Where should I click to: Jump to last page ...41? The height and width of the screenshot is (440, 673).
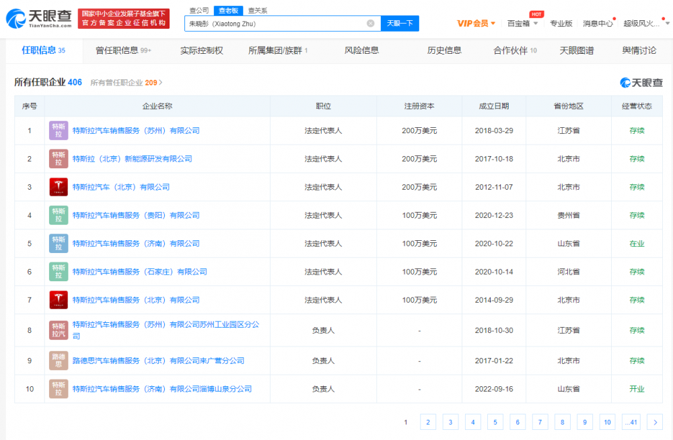pos(631,422)
